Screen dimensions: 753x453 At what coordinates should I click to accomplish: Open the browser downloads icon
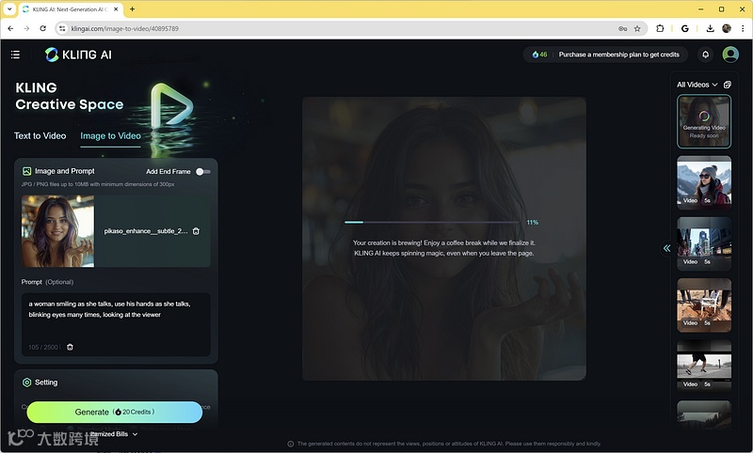tap(711, 29)
